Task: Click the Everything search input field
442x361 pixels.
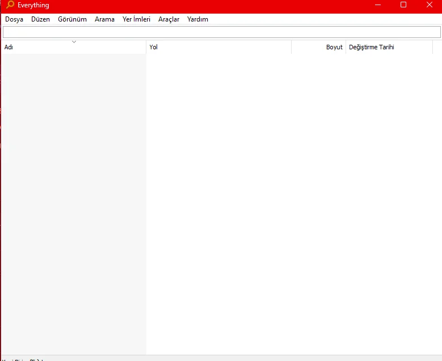Action: point(221,32)
